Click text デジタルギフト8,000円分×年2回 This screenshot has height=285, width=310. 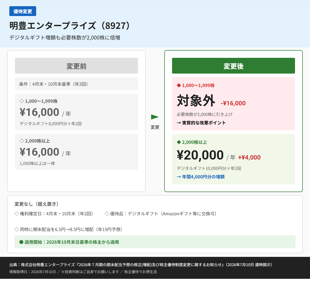(51, 124)
